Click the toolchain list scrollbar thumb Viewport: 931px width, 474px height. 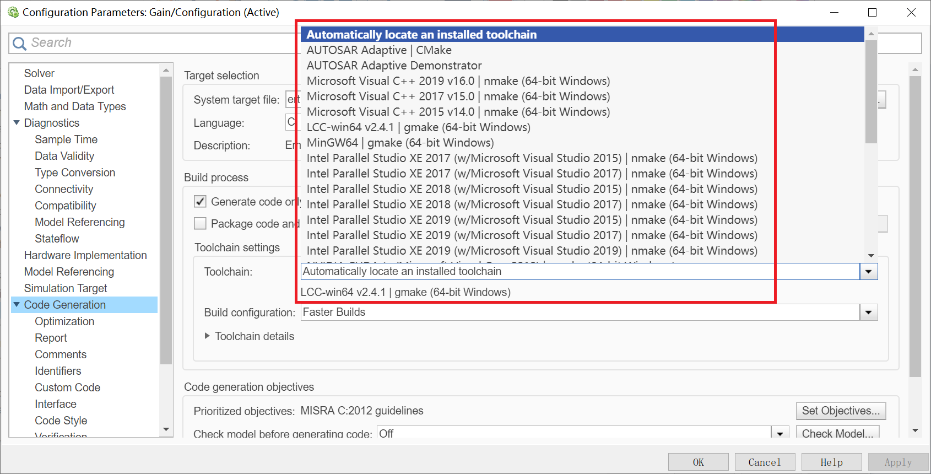871,91
